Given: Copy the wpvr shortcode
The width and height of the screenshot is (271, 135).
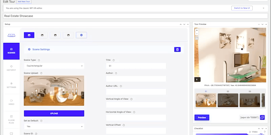Looking at the screenshot, I should click(x=262, y=117).
